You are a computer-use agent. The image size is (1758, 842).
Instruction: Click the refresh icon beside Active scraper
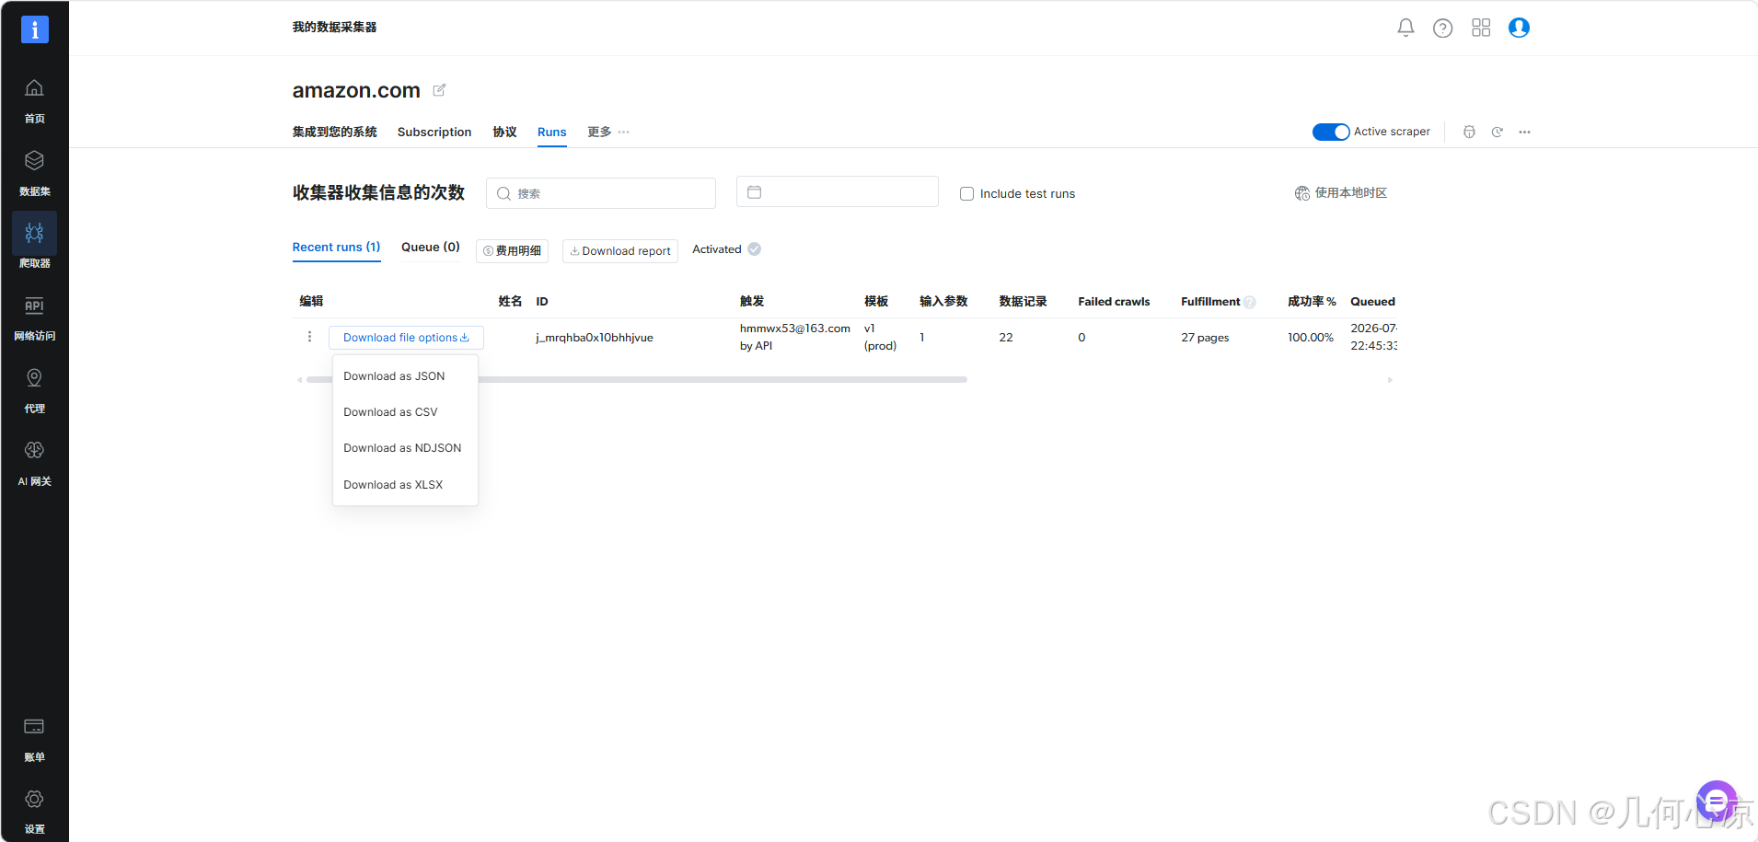(1498, 132)
